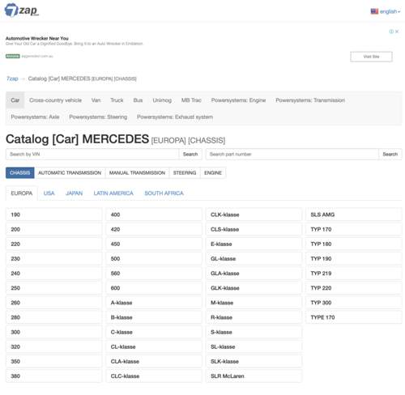Close the advertisement banner
Viewport: 405px width, 395px height.
[397, 32]
